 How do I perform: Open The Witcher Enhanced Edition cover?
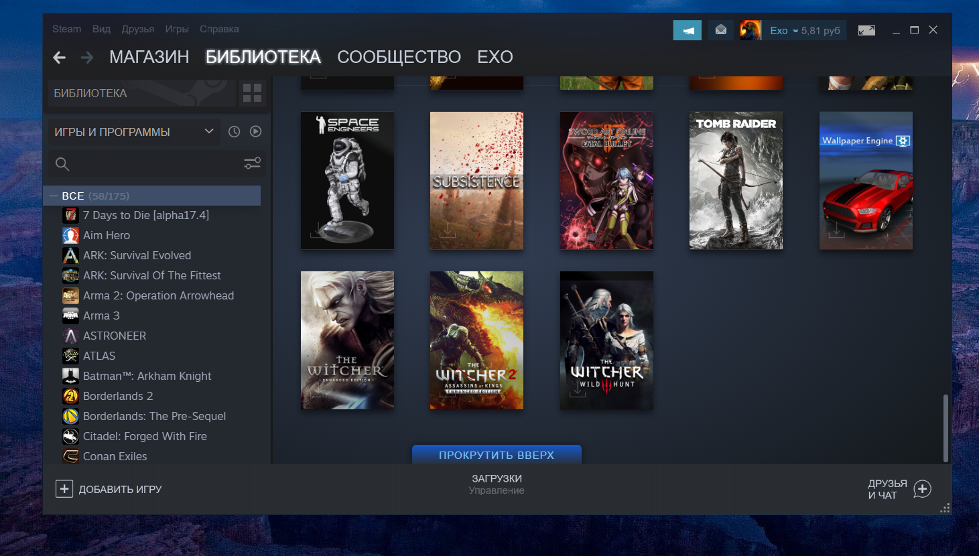tap(347, 340)
